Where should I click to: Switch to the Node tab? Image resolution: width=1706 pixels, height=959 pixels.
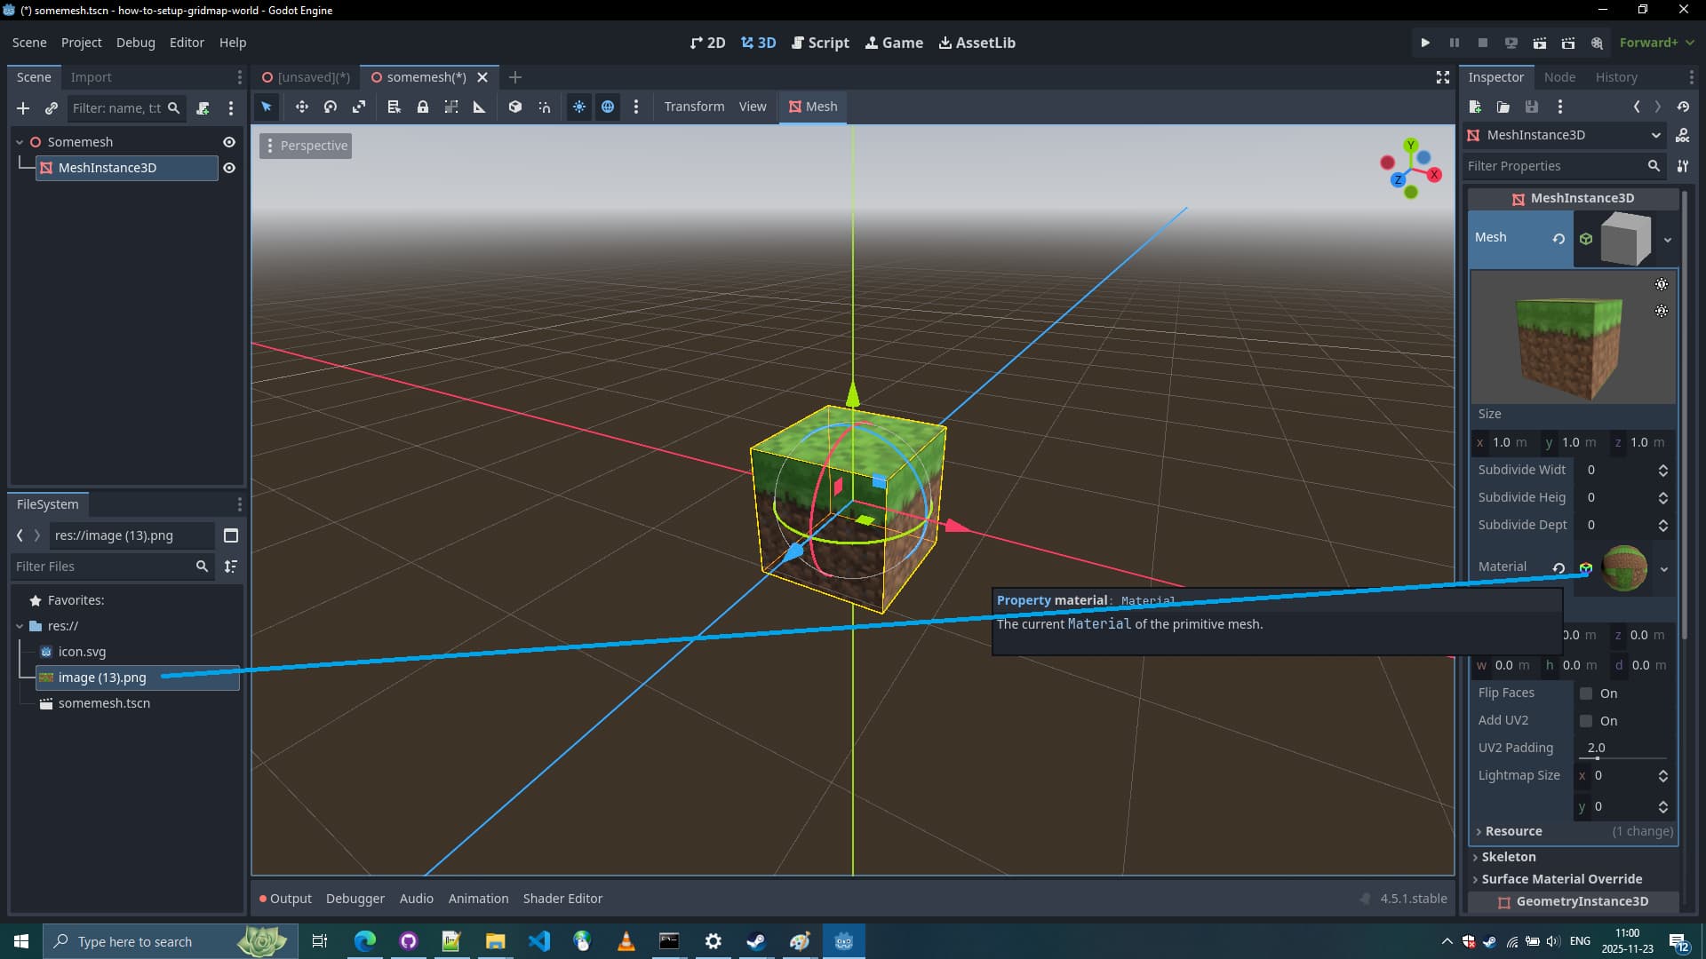click(x=1559, y=77)
